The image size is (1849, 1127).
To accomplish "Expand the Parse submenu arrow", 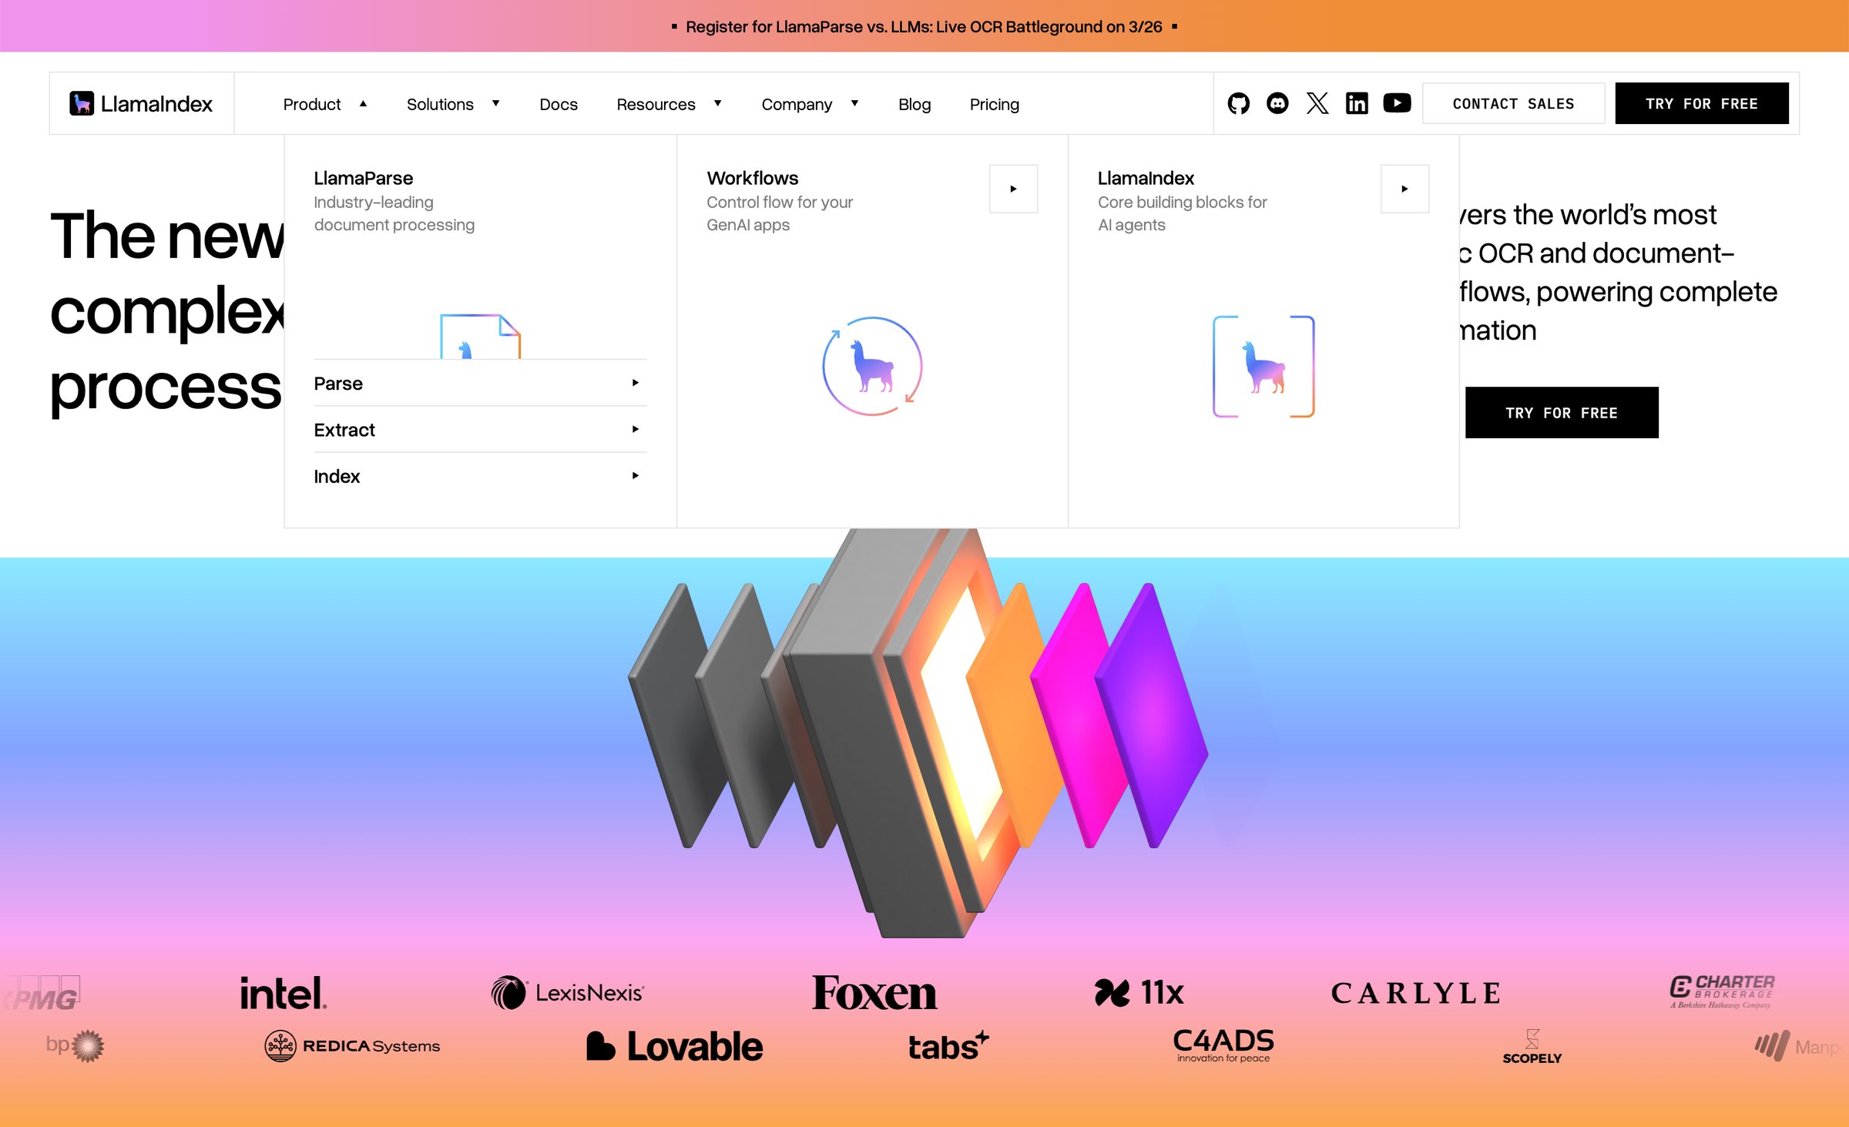I will [x=635, y=383].
